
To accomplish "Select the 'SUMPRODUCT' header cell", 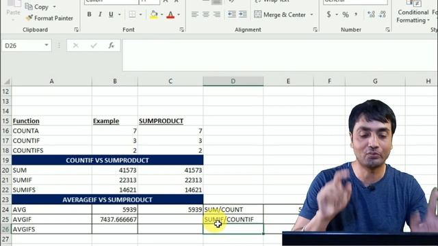I will (170, 121).
